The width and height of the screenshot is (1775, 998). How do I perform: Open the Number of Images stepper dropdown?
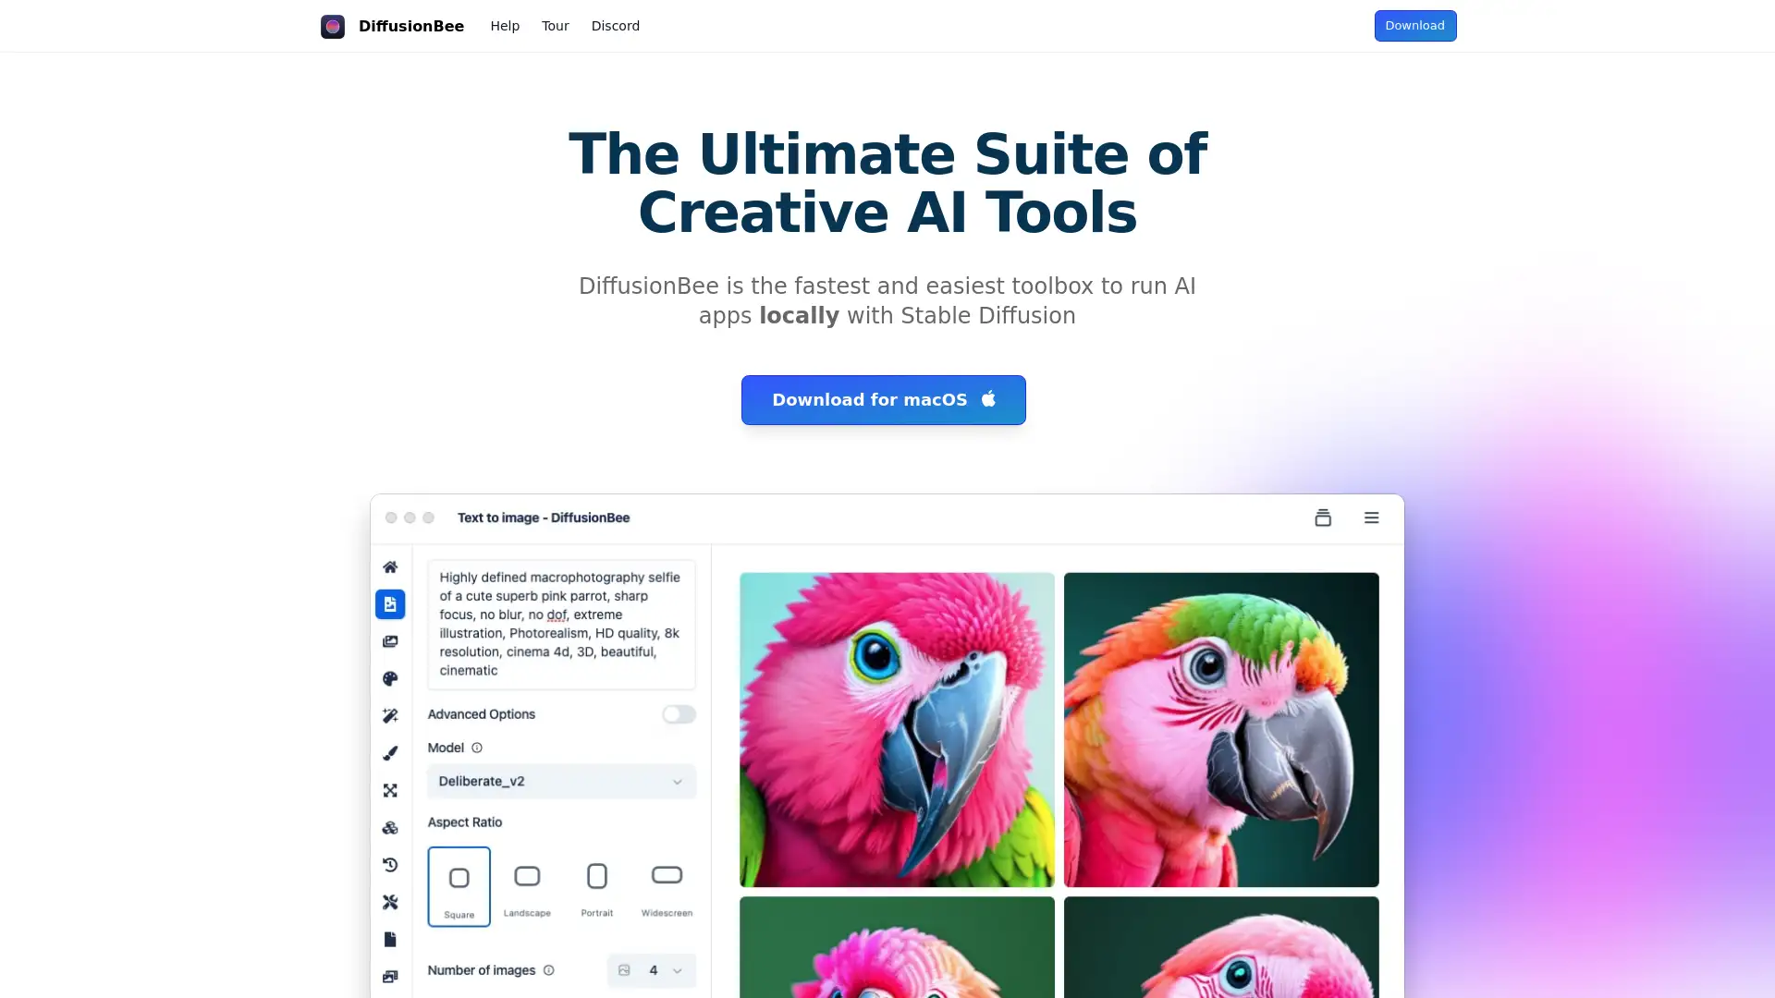(x=678, y=970)
